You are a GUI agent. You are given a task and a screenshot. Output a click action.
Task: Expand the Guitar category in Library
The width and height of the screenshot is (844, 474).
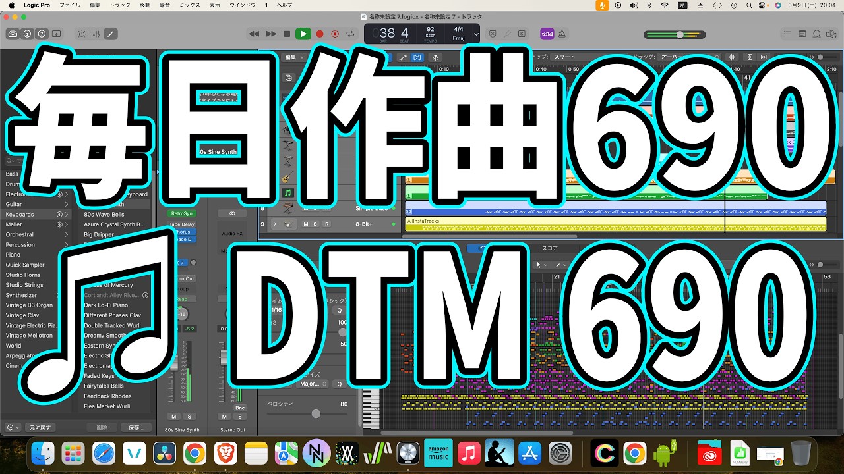(66, 204)
